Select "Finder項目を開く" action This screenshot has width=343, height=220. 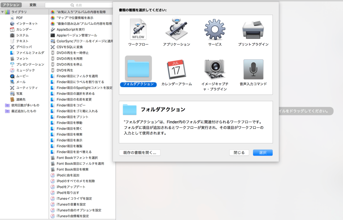[69, 129]
